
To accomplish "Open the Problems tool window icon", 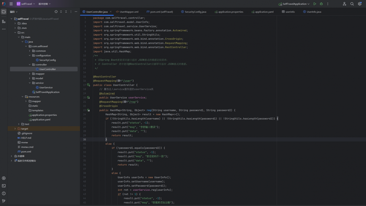I will point(4,193).
